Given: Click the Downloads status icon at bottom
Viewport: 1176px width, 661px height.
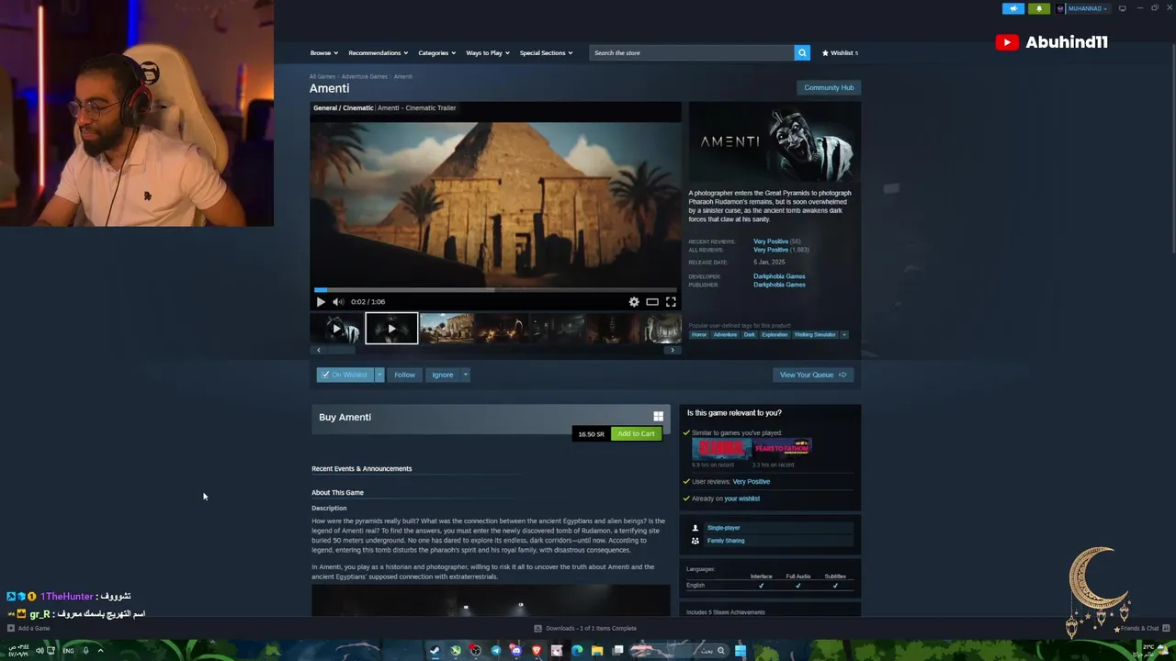Looking at the screenshot, I should tap(537, 628).
